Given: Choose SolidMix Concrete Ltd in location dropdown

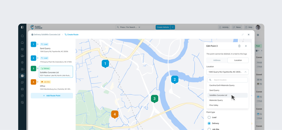Looking at the screenshot, I should click(x=227, y=95).
